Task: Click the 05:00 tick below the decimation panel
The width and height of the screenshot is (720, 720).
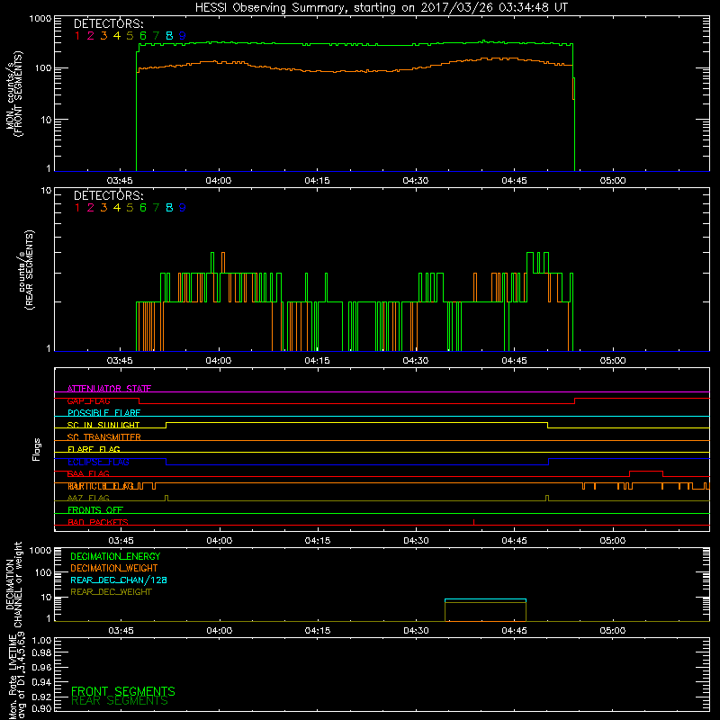Action: click(613, 631)
